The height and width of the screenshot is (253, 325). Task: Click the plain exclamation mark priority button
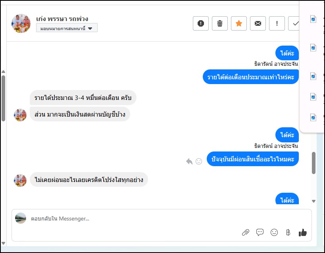(277, 23)
